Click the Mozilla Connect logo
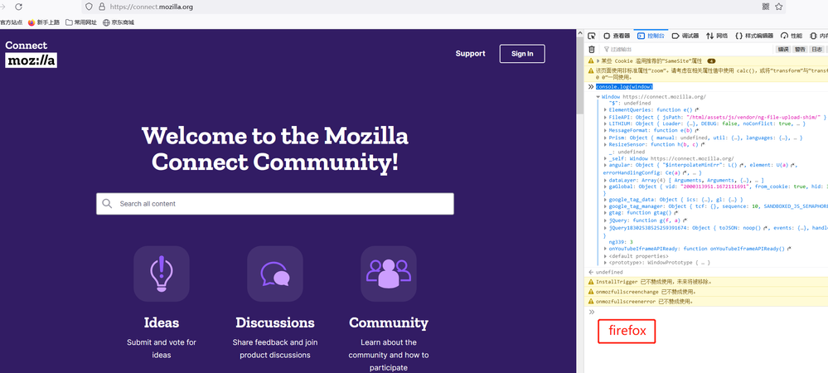 pos(31,54)
